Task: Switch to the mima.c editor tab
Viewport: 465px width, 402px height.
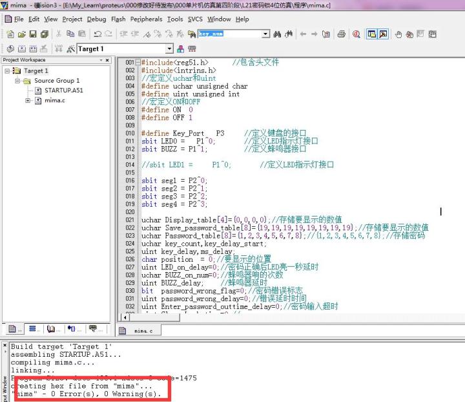Action: [x=139, y=330]
